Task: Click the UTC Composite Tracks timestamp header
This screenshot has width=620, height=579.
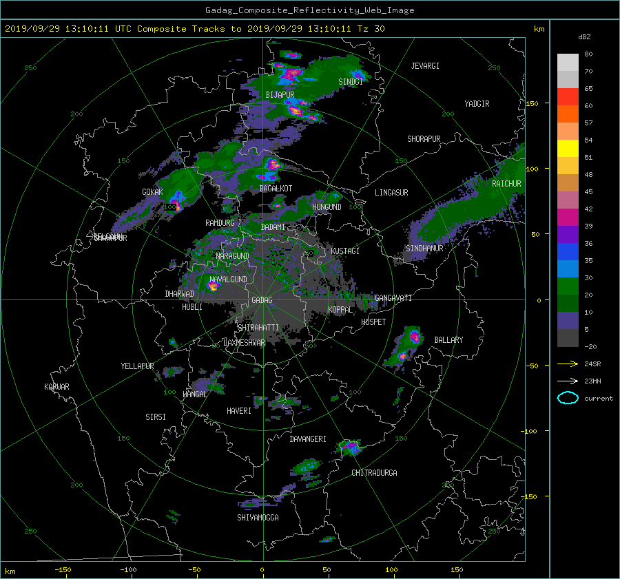Action: tap(195, 29)
